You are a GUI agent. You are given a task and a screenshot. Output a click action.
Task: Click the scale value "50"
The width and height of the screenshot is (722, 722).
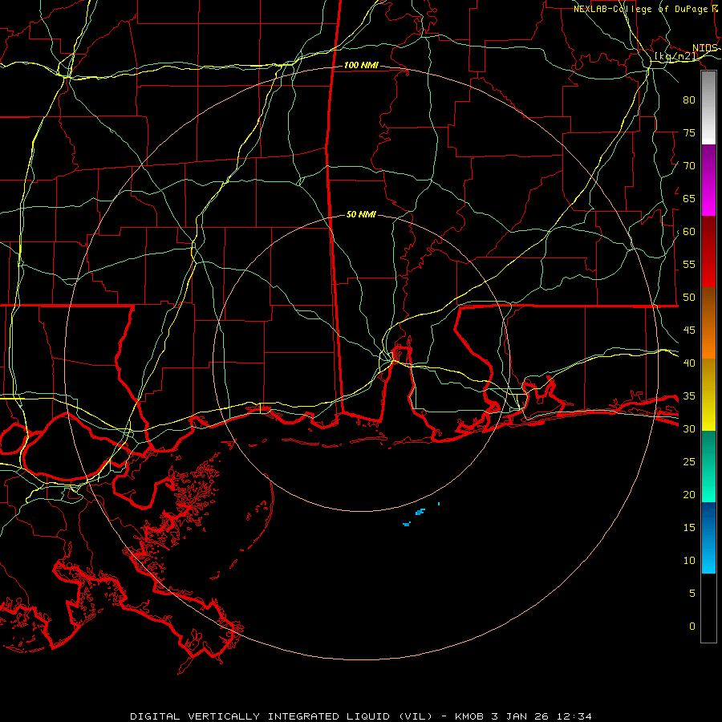coord(689,298)
